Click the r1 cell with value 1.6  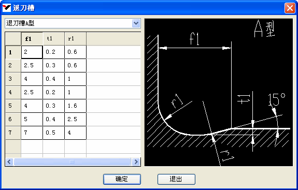(x=76, y=106)
